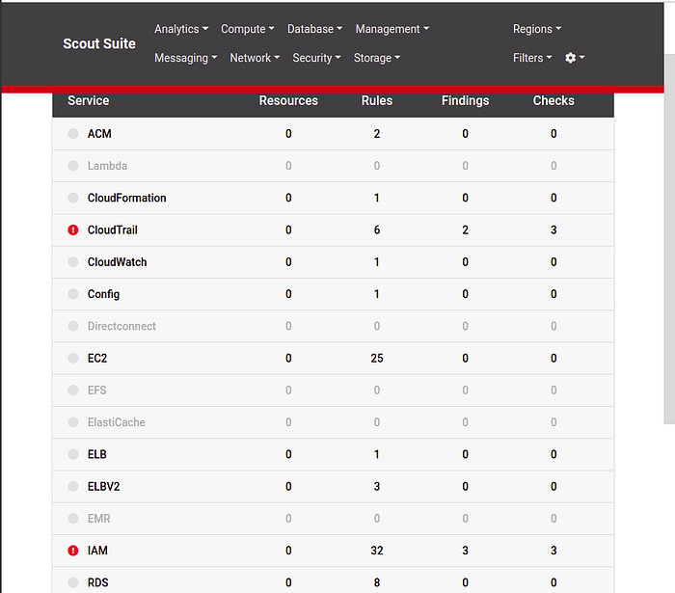The image size is (675, 593).
Task: Open the settings gear menu
Action: tap(575, 58)
